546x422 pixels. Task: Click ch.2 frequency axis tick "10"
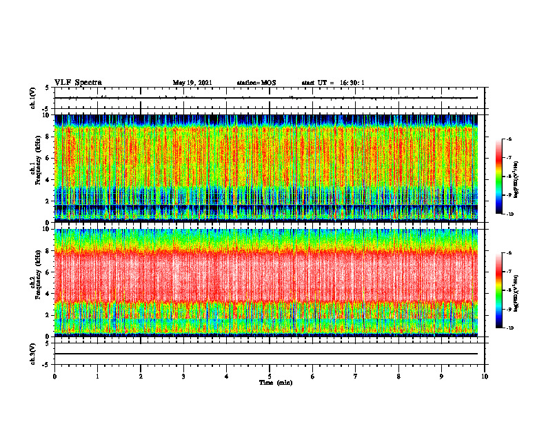tap(45, 229)
